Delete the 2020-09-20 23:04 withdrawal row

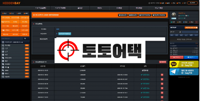coord(162,79)
